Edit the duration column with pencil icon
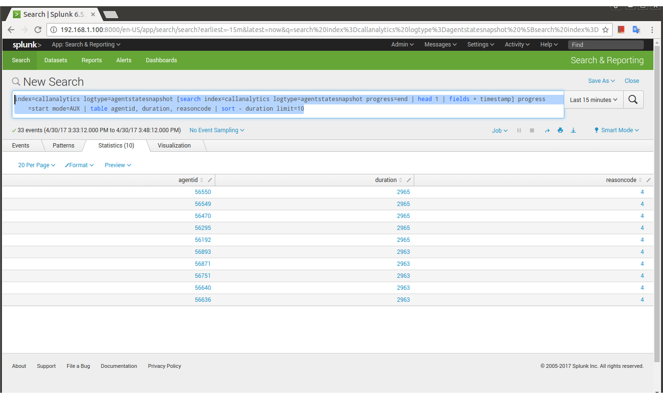This screenshot has width=663, height=399. click(x=408, y=180)
